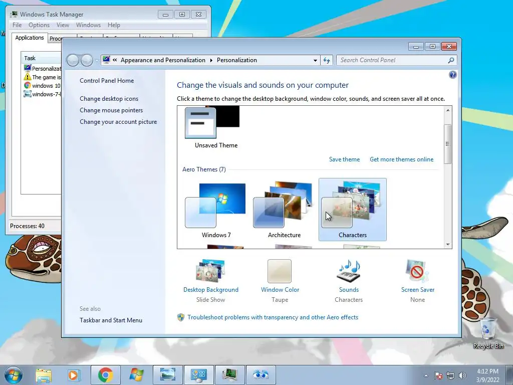Open the Windows menu in Task Manager
513x385 pixels.
(88, 25)
